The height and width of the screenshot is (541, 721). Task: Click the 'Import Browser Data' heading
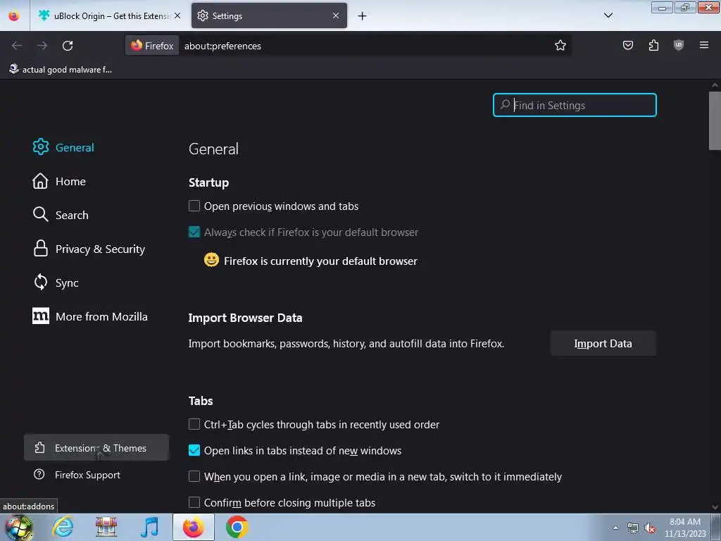(245, 318)
